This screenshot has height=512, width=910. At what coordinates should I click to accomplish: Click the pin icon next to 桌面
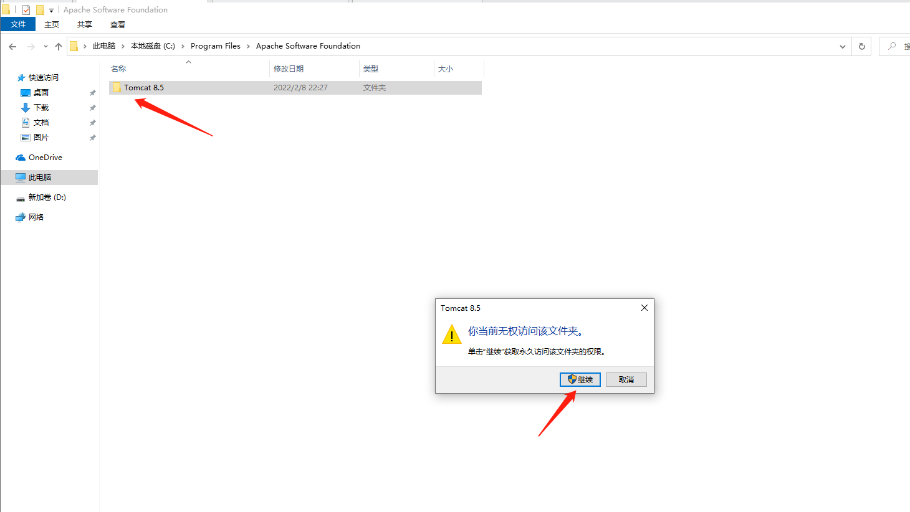pos(93,93)
